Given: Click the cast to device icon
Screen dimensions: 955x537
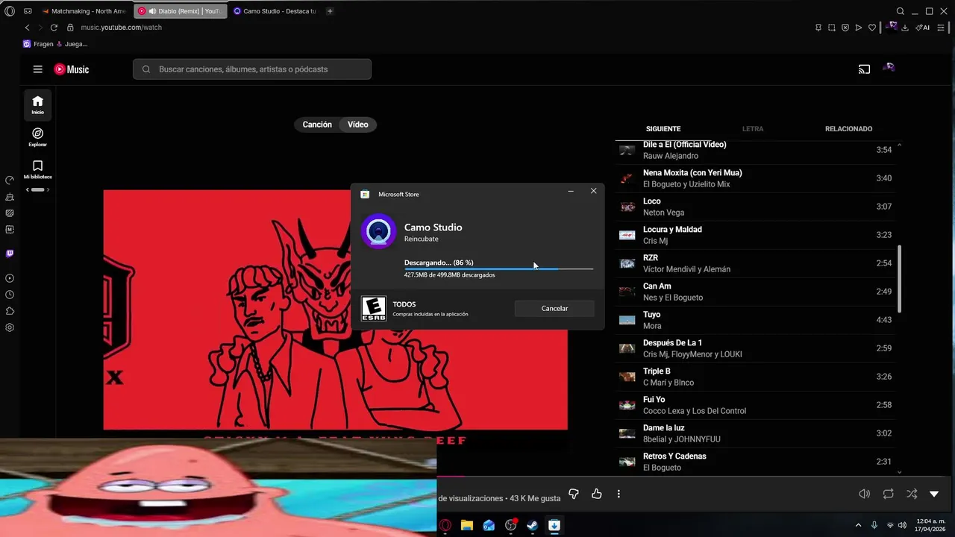Looking at the screenshot, I should coord(864,69).
